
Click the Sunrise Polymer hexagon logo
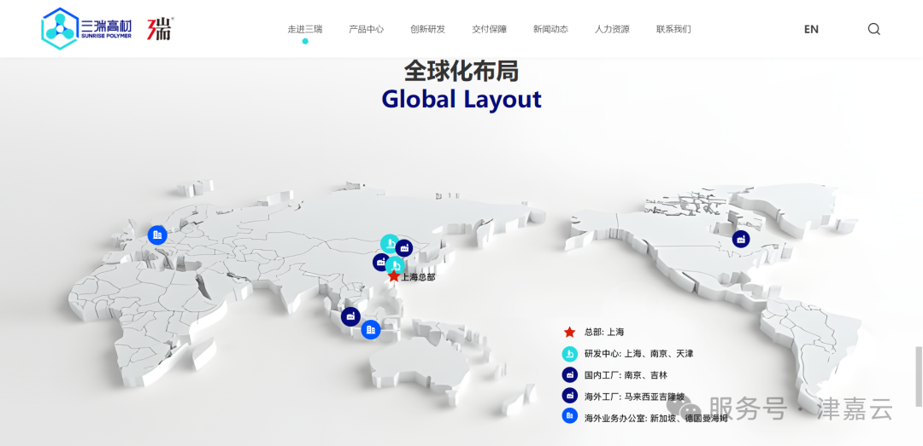[61, 28]
